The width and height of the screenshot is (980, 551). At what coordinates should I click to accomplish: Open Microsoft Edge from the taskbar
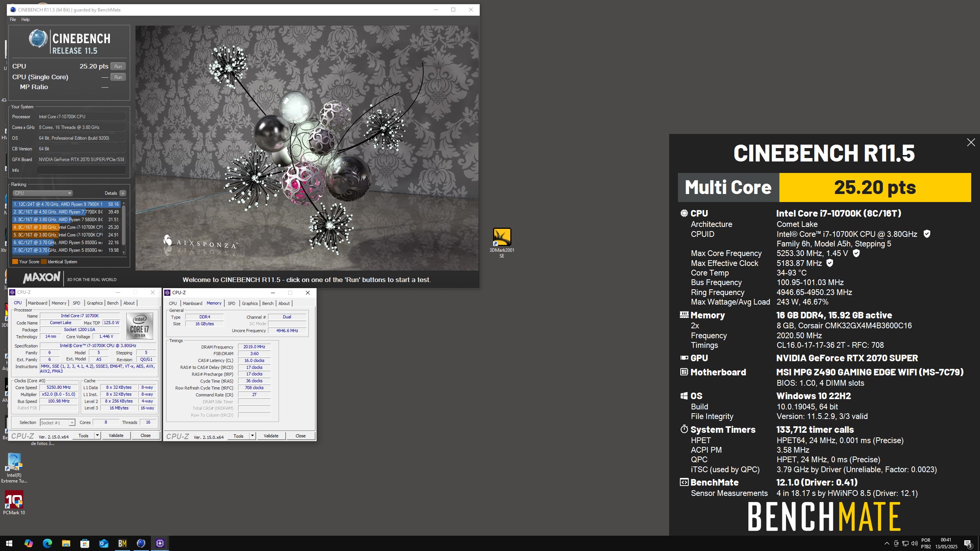point(47,543)
